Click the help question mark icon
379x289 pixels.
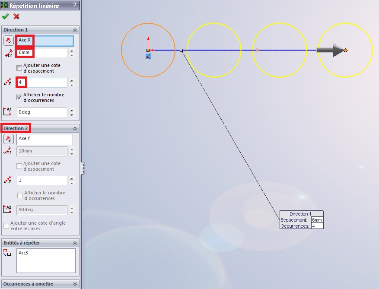(x=75, y=6)
